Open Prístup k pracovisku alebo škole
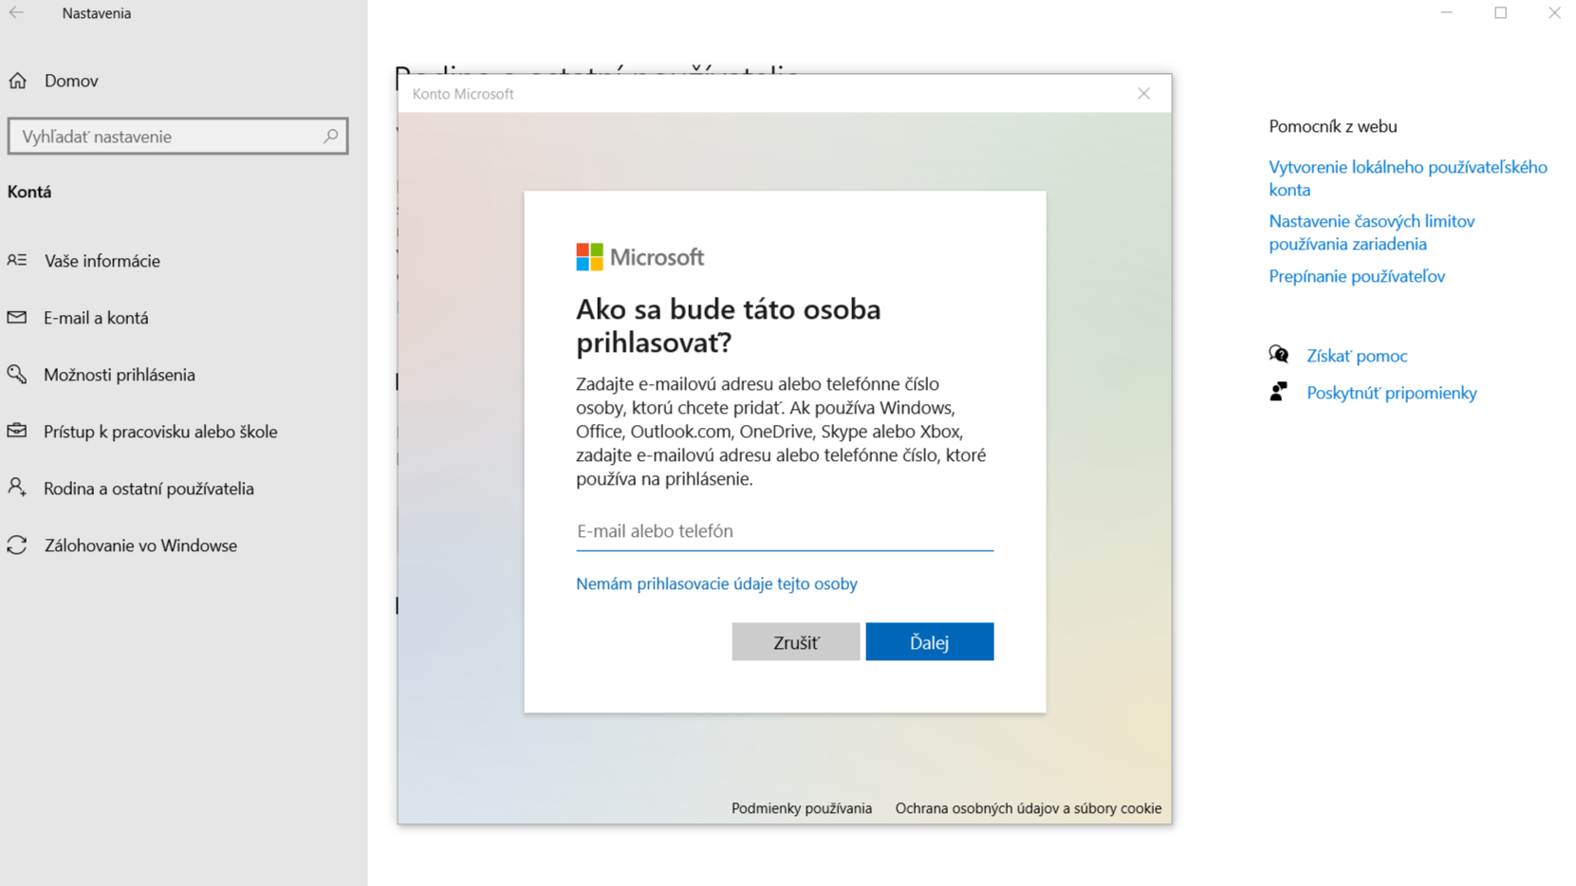This screenshot has height=886, width=1576. click(x=160, y=432)
